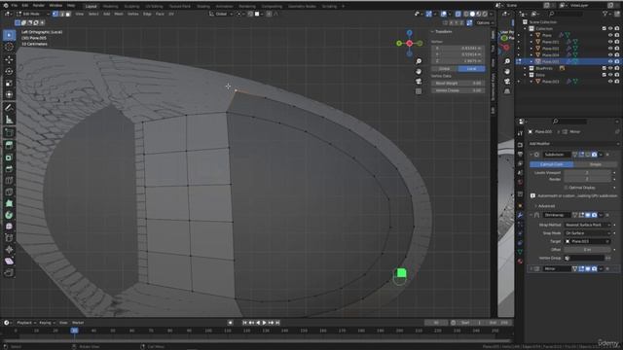The height and width of the screenshot is (350, 623).
Task: Select the Shrink/Fatten tool
Action: 9,249
